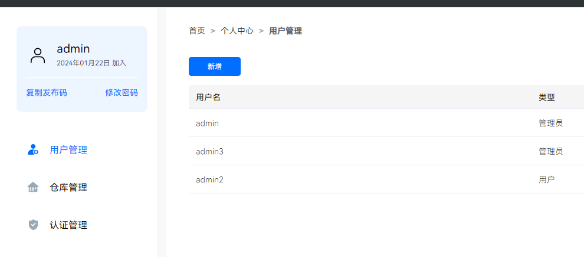The height and width of the screenshot is (257, 584).
Task: Click the 复制发布码 link
Action: [x=47, y=92]
